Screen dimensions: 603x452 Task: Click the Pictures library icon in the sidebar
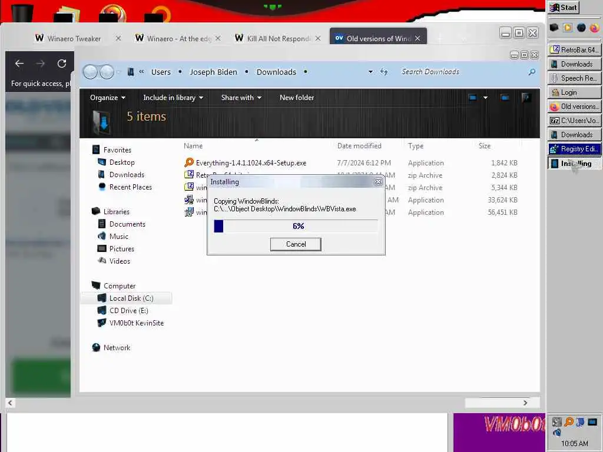pyautogui.click(x=102, y=249)
